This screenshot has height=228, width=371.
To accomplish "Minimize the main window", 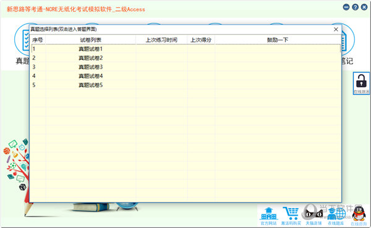I will click(346, 7).
